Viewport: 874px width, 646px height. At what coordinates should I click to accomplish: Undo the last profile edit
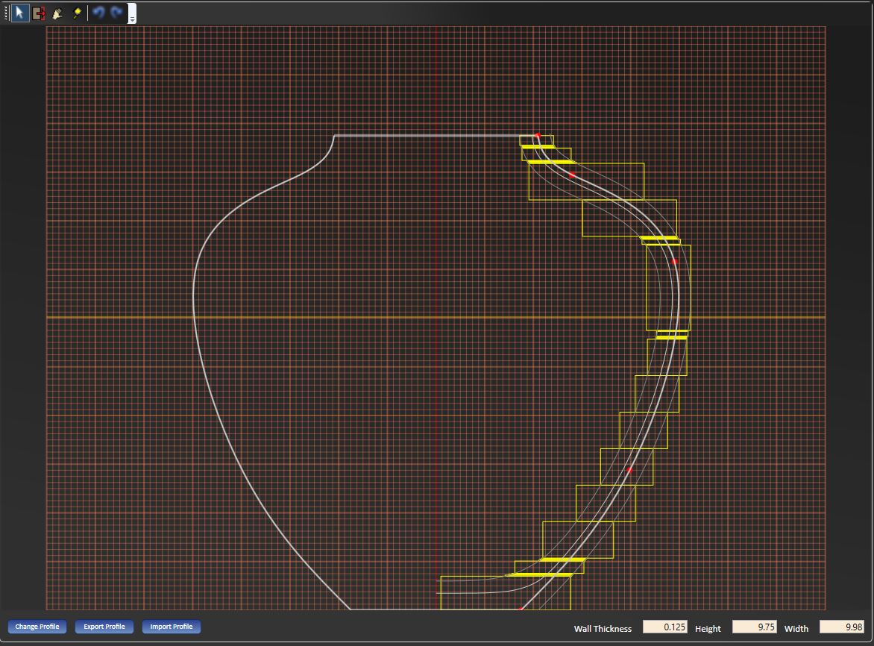[x=98, y=13]
